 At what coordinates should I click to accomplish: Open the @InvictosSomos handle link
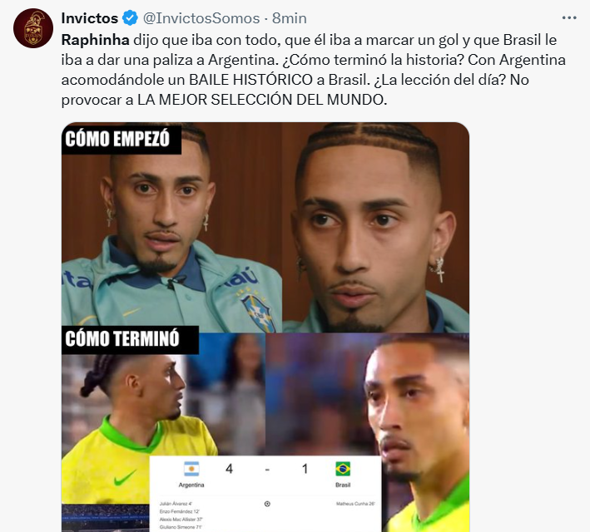coord(201,18)
